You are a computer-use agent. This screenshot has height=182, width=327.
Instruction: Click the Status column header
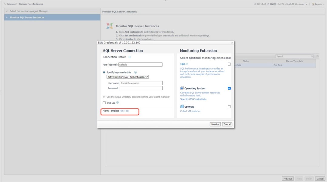pyautogui.click(x=246, y=61)
